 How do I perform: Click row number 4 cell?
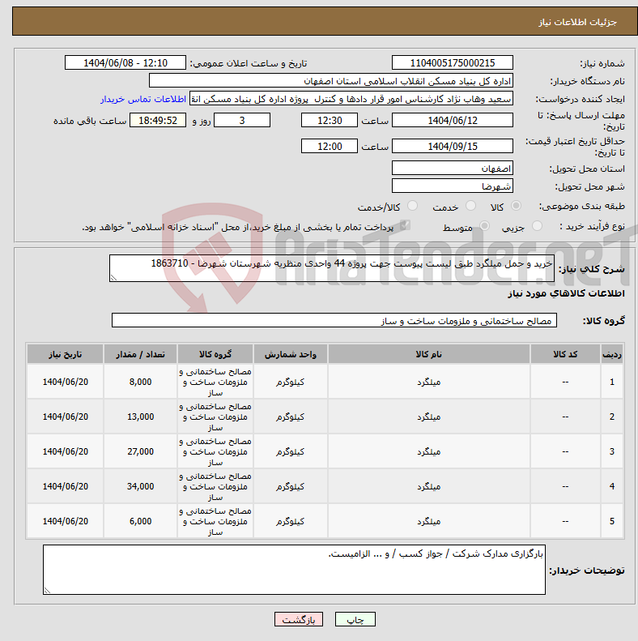(612, 486)
